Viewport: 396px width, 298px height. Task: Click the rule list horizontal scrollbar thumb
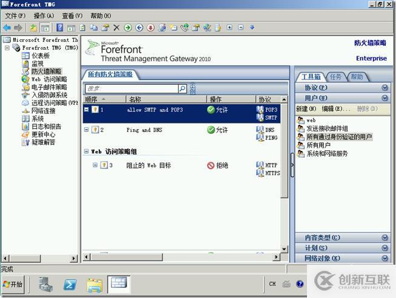(x=127, y=257)
